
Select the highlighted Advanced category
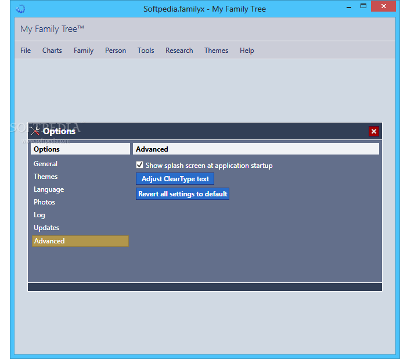(x=80, y=241)
